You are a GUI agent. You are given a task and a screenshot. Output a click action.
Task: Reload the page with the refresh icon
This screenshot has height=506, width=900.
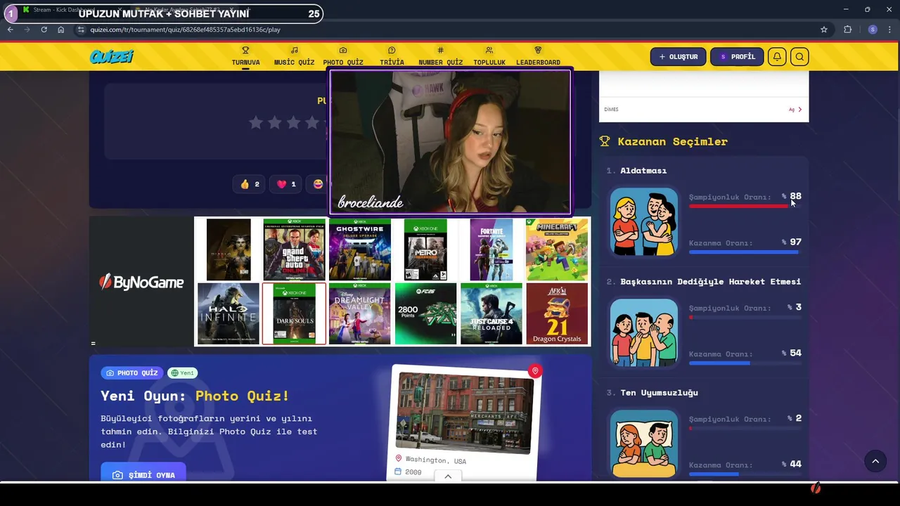[x=44, y=30]
